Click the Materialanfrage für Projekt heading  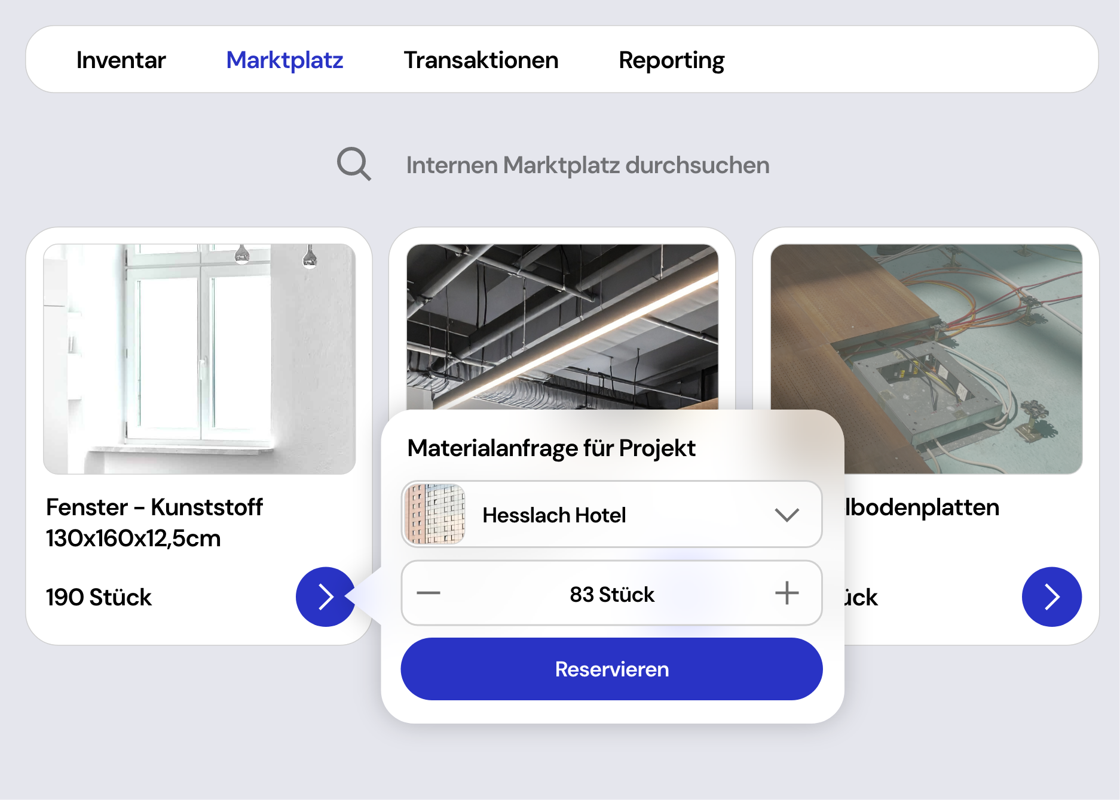pos(551,448)
